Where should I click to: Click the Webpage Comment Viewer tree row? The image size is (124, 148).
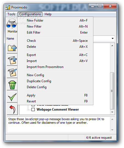click(58, 109)
